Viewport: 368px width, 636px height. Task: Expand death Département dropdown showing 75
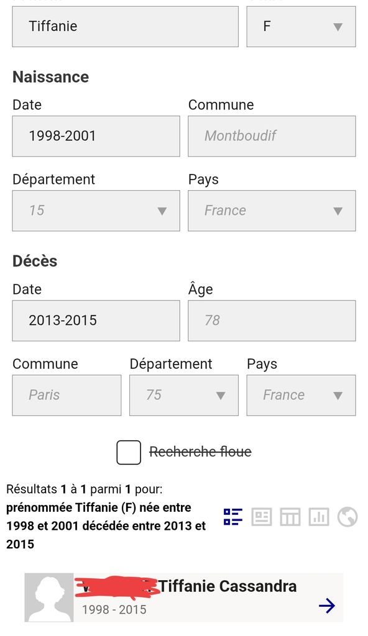point(184,396)
